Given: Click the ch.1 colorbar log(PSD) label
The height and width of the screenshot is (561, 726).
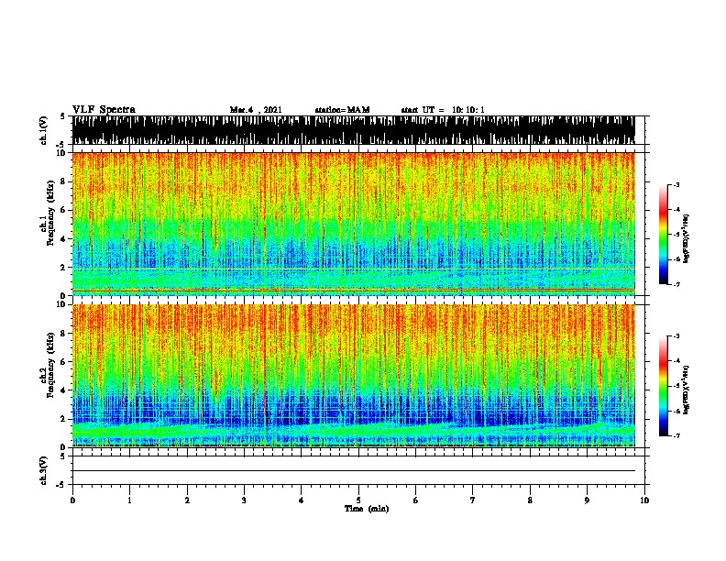Looking at the screenshot, I should pyautogui.click(x=687, y=238).
